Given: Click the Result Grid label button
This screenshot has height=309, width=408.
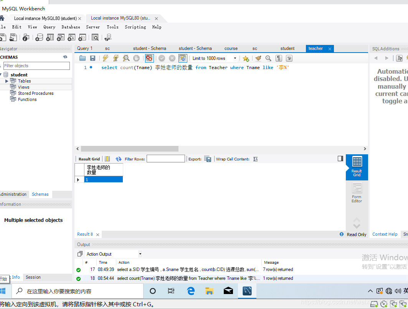Looking at the screenshot, I should coord(89,159).
